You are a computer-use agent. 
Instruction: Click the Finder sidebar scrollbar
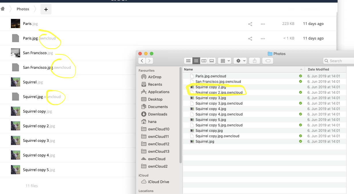click(181, 115)
